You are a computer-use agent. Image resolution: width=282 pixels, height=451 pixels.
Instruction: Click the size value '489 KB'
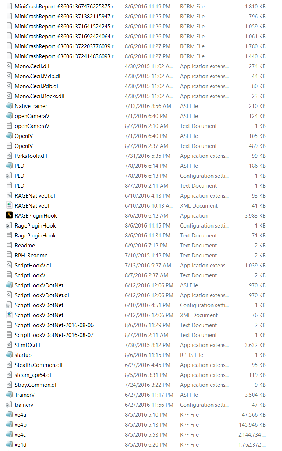[x=257, y=146]
